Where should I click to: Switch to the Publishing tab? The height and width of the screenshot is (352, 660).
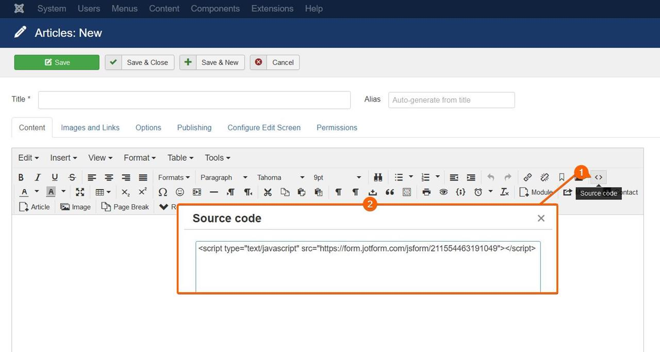(194, 127)
